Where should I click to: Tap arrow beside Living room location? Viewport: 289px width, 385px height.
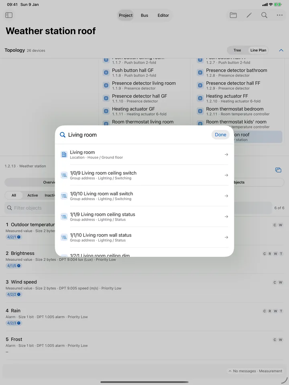point(226,154)
